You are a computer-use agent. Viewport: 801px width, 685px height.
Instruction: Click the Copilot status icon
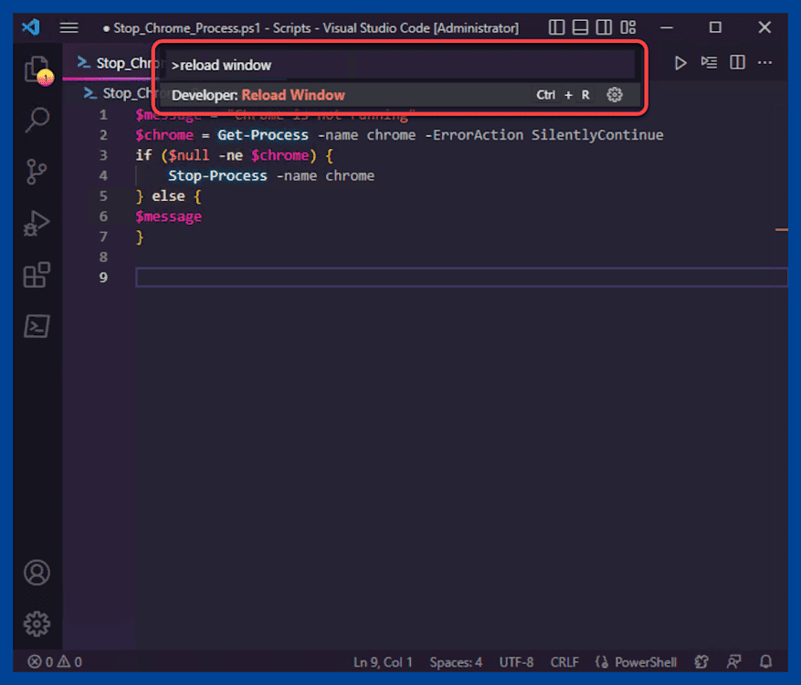click(701, 662)
